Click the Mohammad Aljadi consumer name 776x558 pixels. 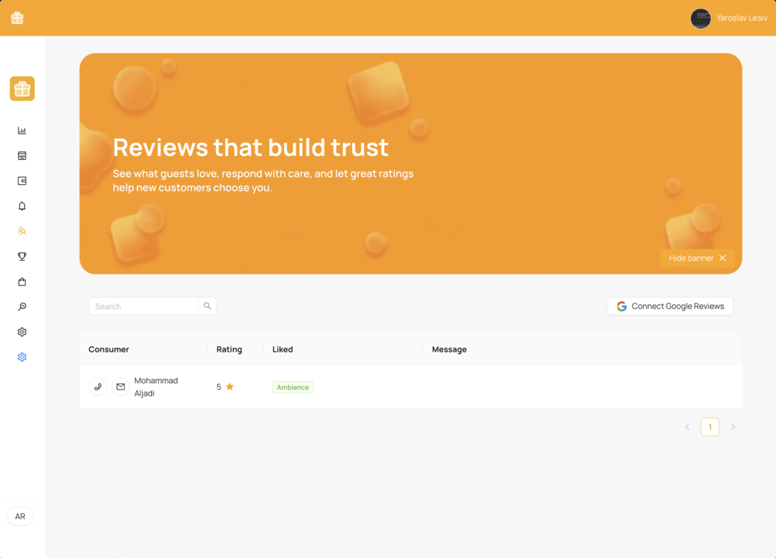click(x=156, y=386)
